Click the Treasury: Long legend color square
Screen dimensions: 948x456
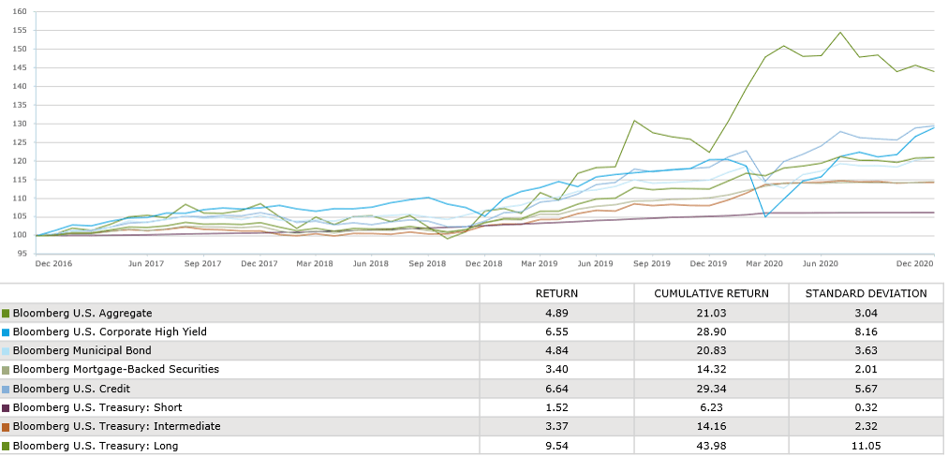[x=6, y=446]
